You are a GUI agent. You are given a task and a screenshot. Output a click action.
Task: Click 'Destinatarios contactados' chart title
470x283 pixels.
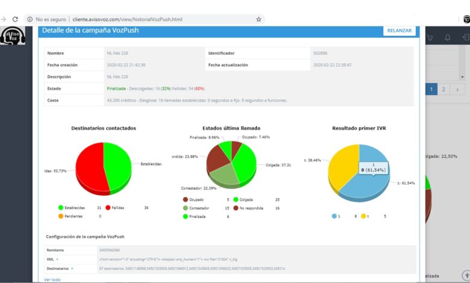[x=104, y=128]
